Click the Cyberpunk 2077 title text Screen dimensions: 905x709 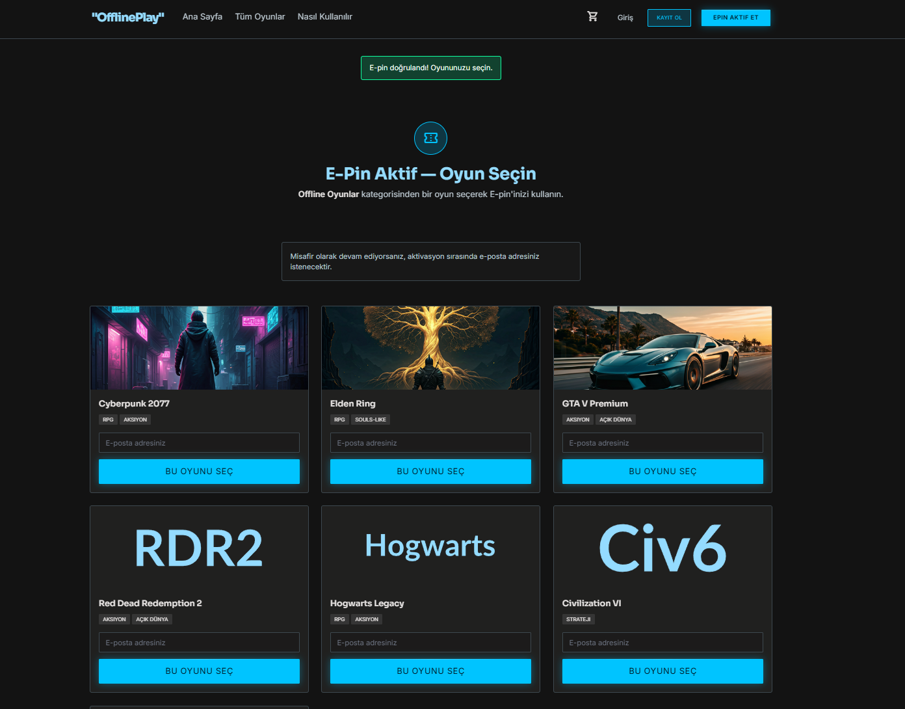pyautogui.click(x=134, y=404)
